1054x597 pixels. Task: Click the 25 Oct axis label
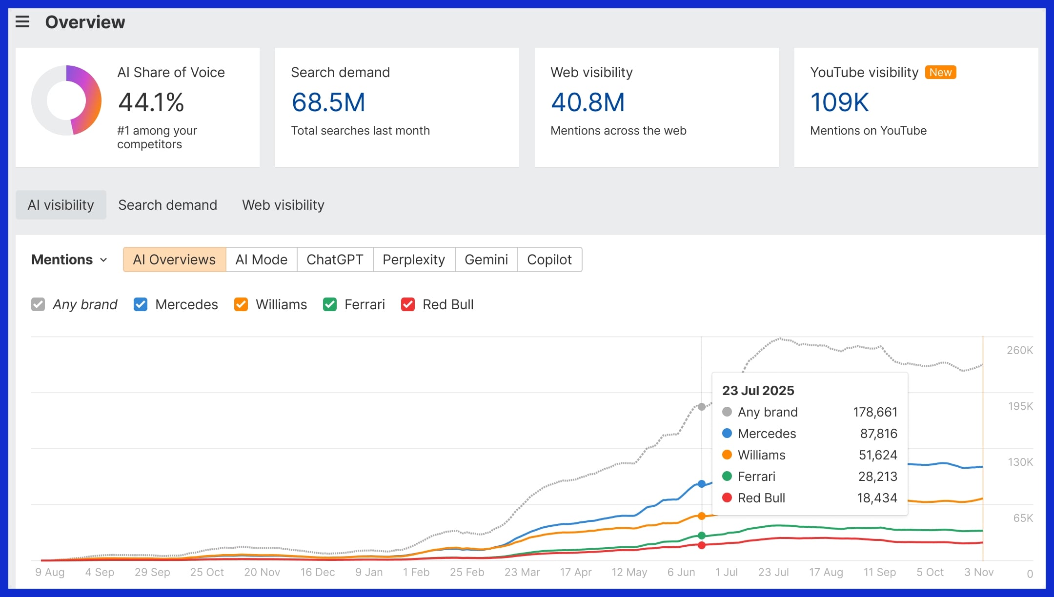[x=207, y=572]
